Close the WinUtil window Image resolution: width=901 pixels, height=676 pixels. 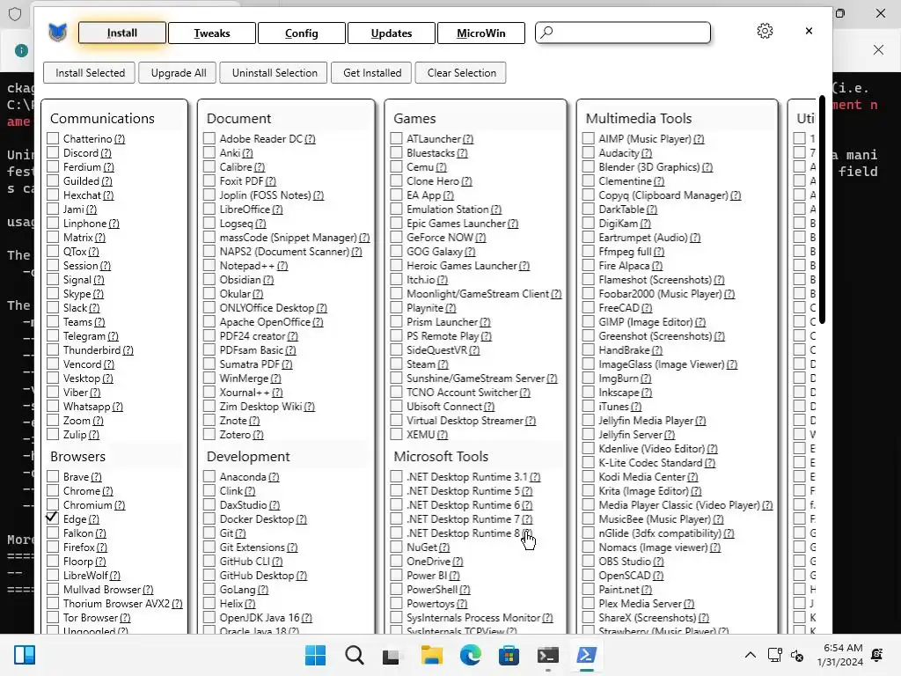[809, 31]
